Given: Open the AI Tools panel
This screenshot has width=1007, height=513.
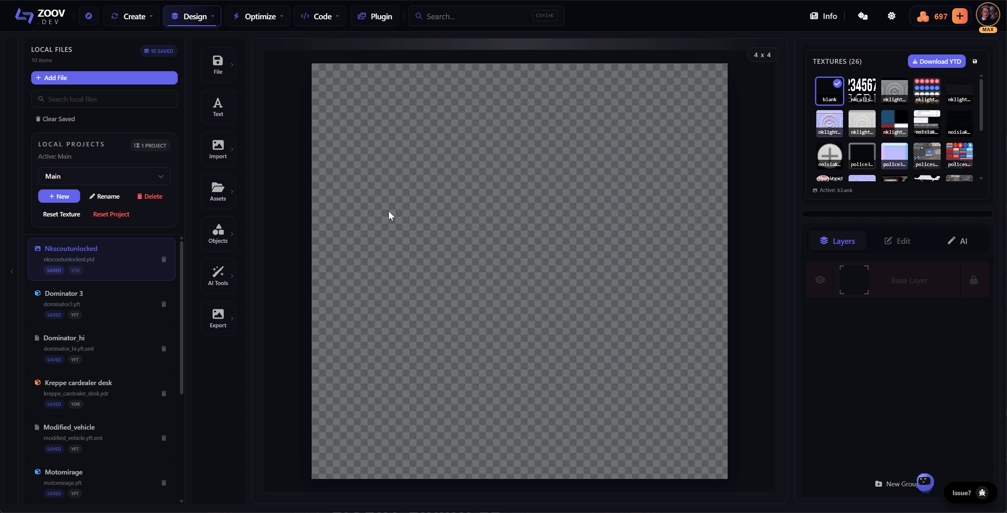Looking at the screenshot, I should click(217, 276).
